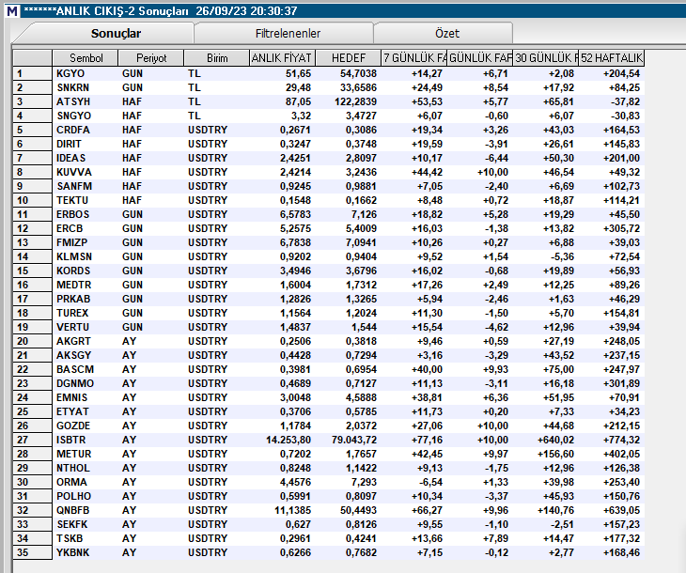Click METUR 30-day value +156,60
The width and height of the screenshot is (686, 573).
click(x=555, y=454)
